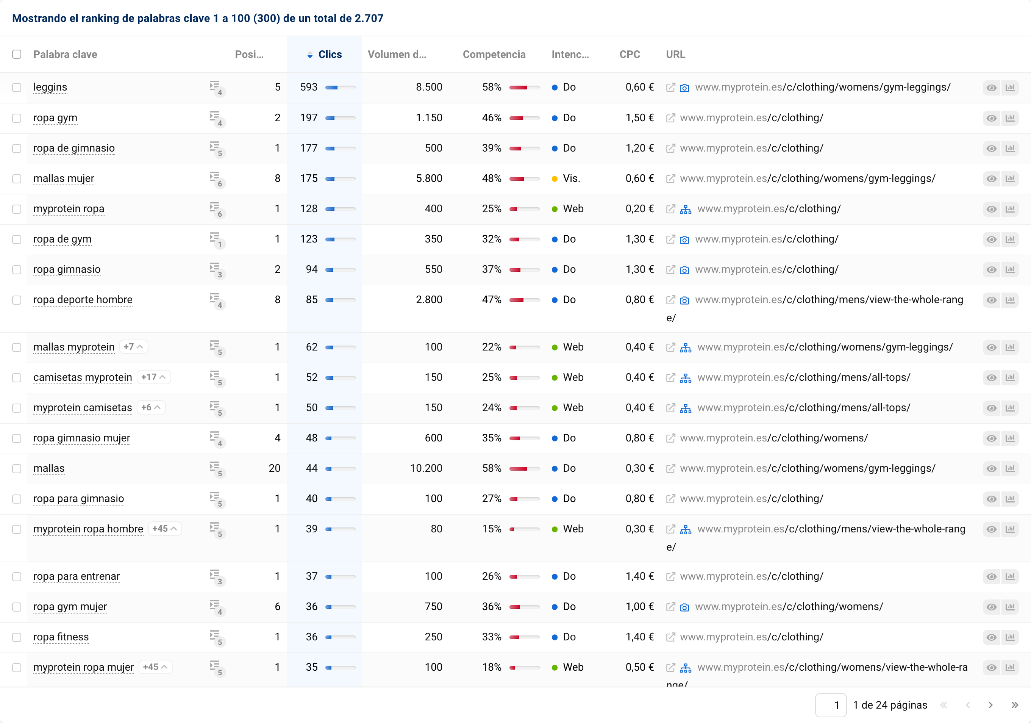The image size is (1031, 723).
Task: Click sitelinks icon in myprotein ropa URL
Action: point(685,210)
